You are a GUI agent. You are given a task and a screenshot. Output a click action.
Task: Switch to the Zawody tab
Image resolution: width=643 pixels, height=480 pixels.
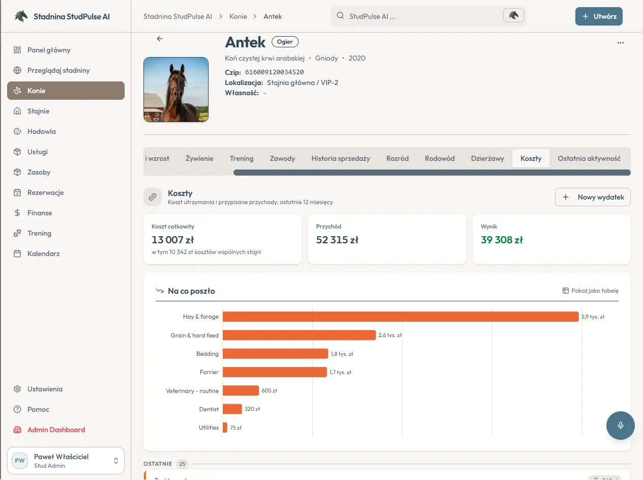click(282, 158)
